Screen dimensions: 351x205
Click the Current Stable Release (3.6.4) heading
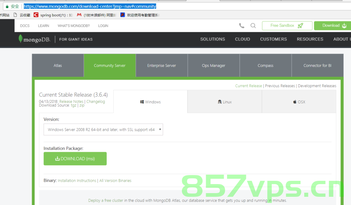tap(73, 95)
